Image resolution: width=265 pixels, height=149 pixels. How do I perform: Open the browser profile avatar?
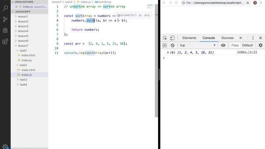(x=255, y=3)
